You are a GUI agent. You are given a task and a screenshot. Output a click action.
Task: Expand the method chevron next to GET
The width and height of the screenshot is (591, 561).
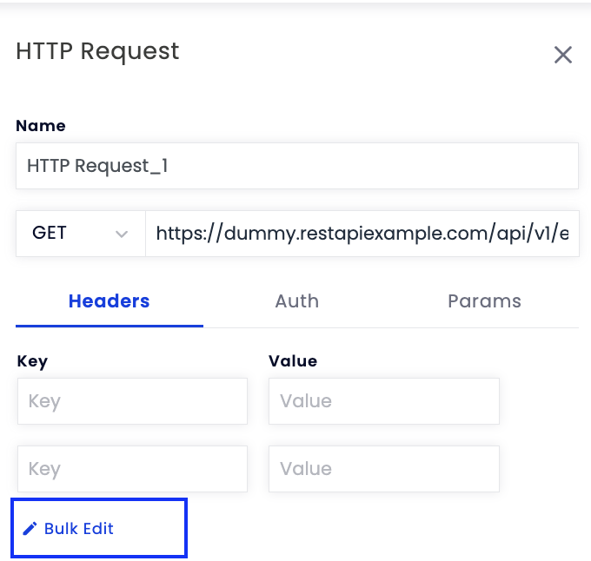122,234
